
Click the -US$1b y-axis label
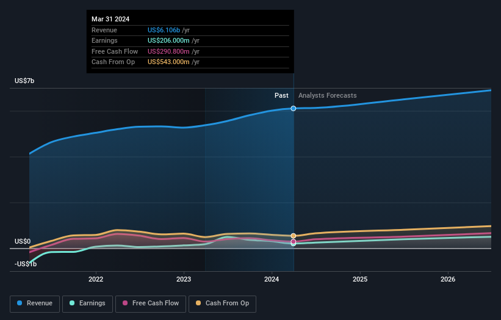coord(26,264)
